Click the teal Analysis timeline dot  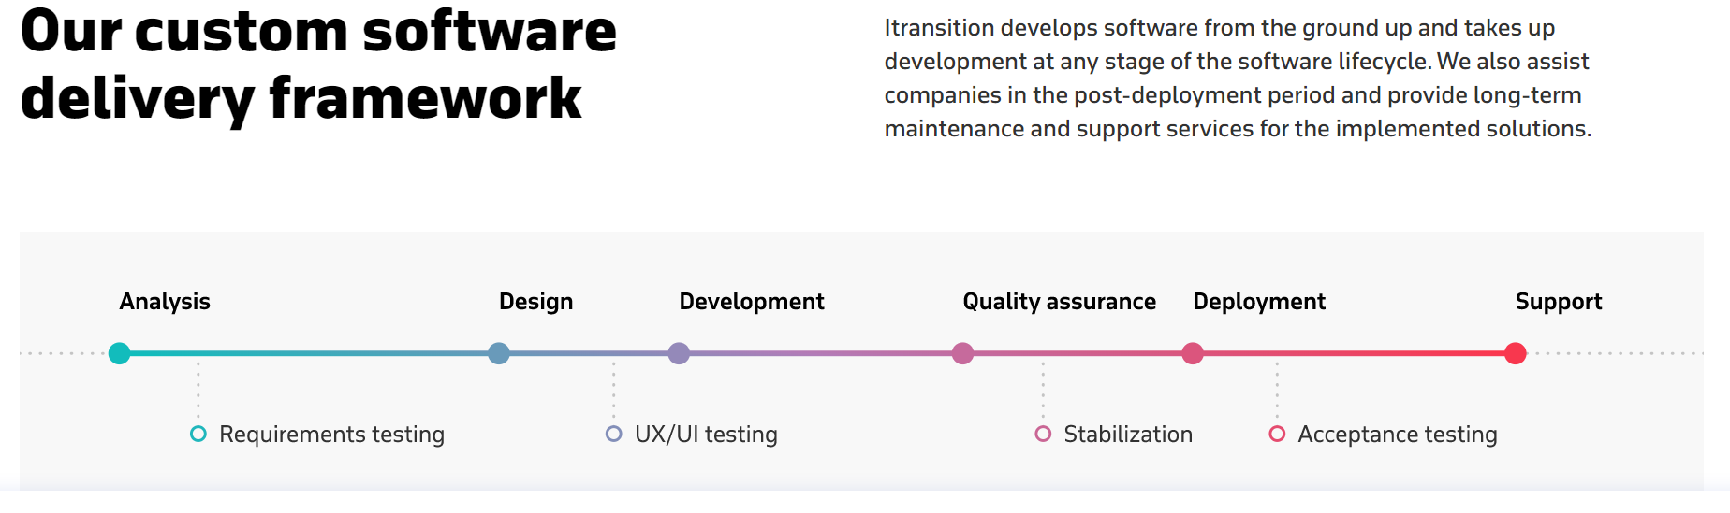coord(119,353)
